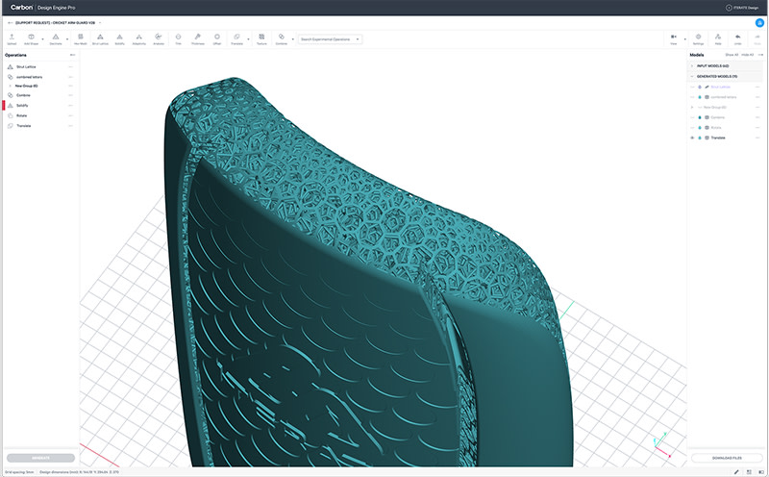Open options menu for Solidify operation
This screenshot has width=769, height=477.
70,106
